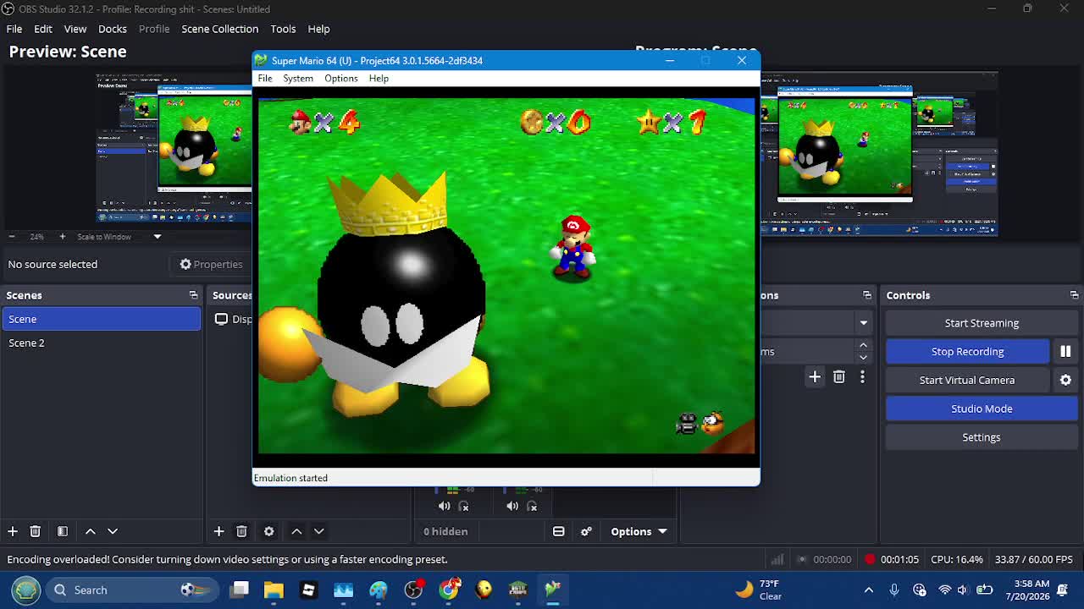Remove selected scene with trash icon in Scenes dock
The width and height of the screenshot is (1084, 609).
(x=35, y=531)
